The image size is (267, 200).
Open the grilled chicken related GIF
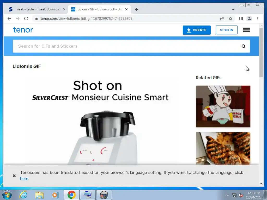[223, 148]
